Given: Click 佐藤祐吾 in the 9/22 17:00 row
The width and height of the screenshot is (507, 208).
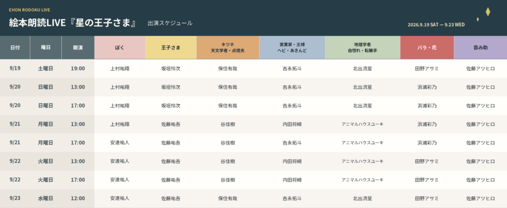Looking at the screenshot, I should (x=171, y=180).
